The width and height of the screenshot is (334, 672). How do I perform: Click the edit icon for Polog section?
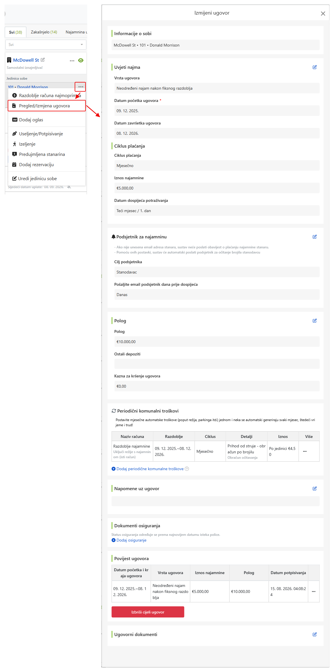315,321
